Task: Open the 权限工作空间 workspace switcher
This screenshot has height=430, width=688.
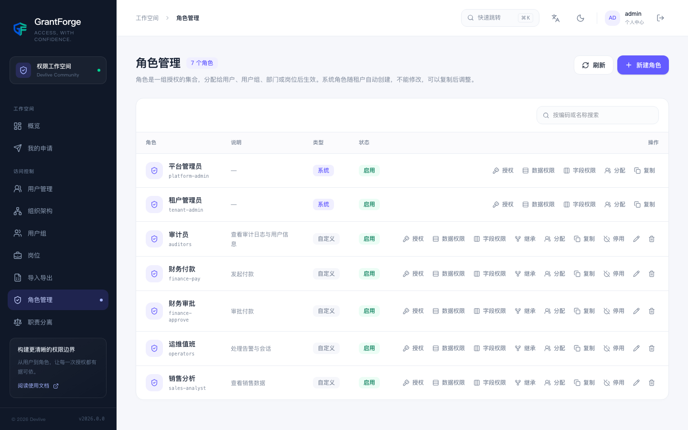Action: 58,70
